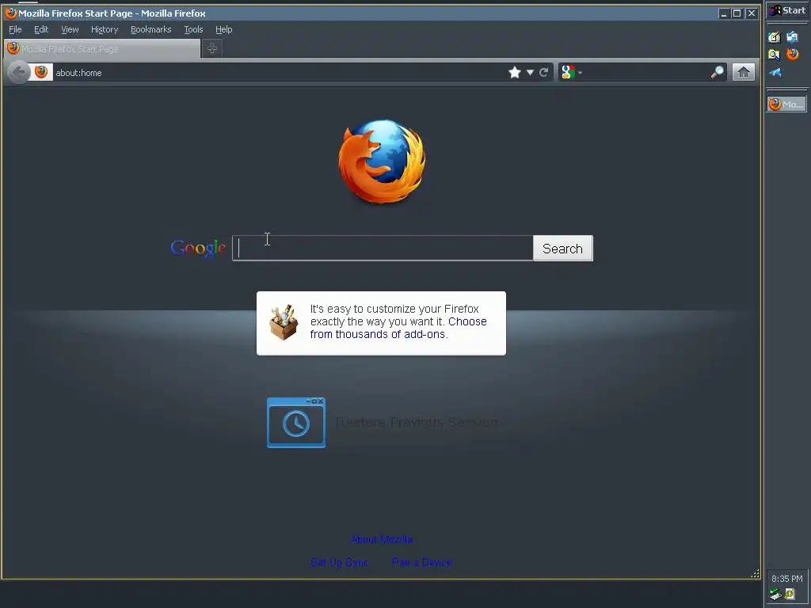The height and width of the screenshot is (608, 811).
Task: Launch the notepad shortcut in quick launch
Action: click(x=775, y=36)
